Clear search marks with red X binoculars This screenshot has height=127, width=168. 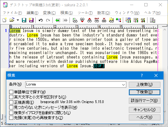104,20
